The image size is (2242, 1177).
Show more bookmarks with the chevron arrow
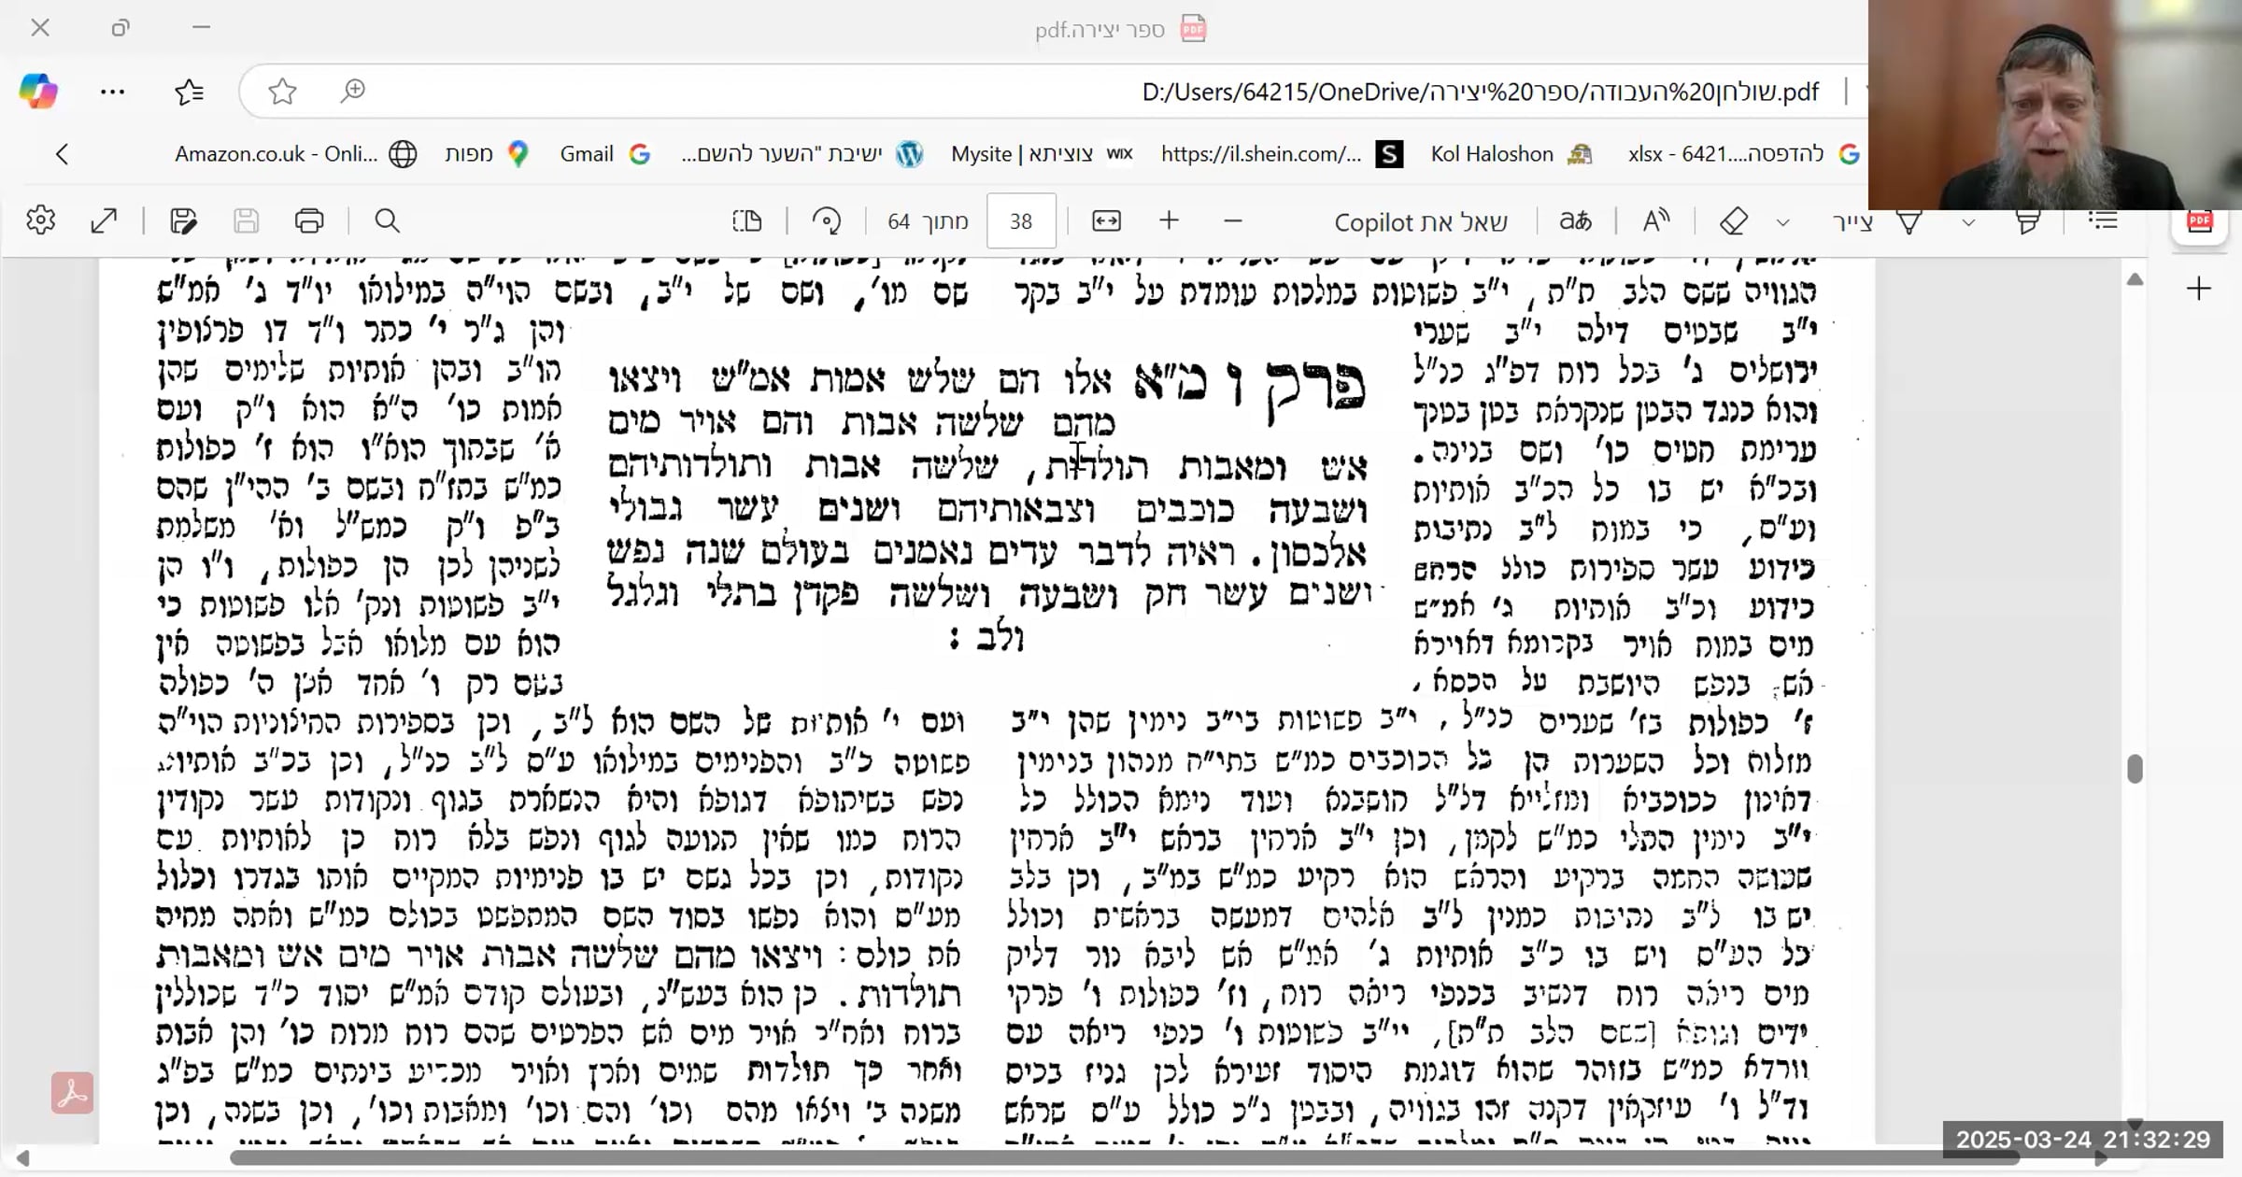coord(63,154)
